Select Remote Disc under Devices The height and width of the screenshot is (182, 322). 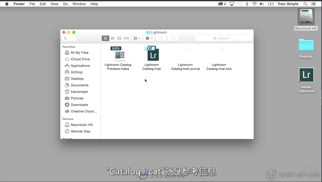(x=81, y=131)
